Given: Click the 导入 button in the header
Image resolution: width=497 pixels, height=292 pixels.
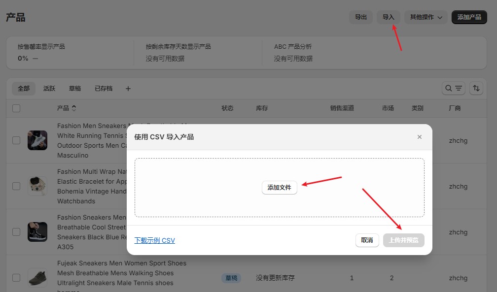Looking at the screenshot, I should pos(389,17).
